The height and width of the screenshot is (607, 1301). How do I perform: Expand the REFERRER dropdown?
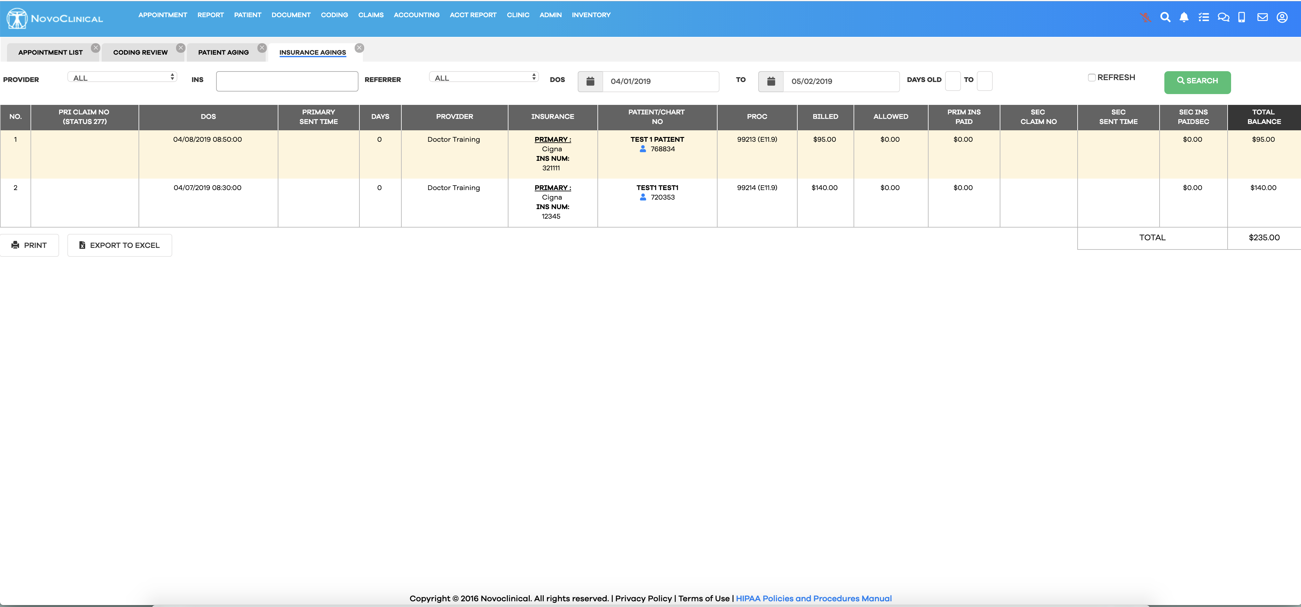[484, 77]
